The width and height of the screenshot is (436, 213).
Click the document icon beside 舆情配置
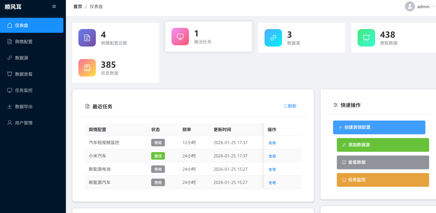pyautogui.click(x=9, y=42)
